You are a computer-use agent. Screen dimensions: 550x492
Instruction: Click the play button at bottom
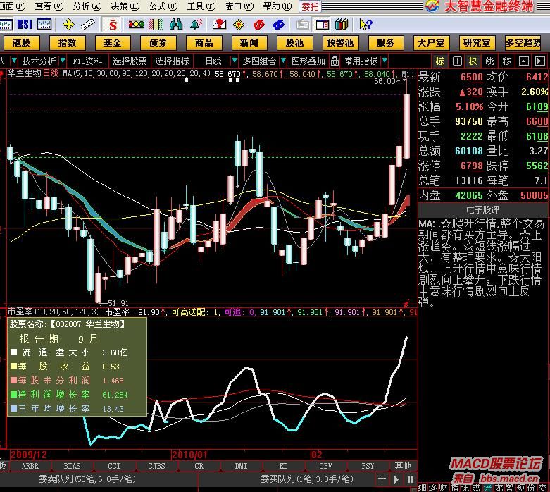pos(396,479)
